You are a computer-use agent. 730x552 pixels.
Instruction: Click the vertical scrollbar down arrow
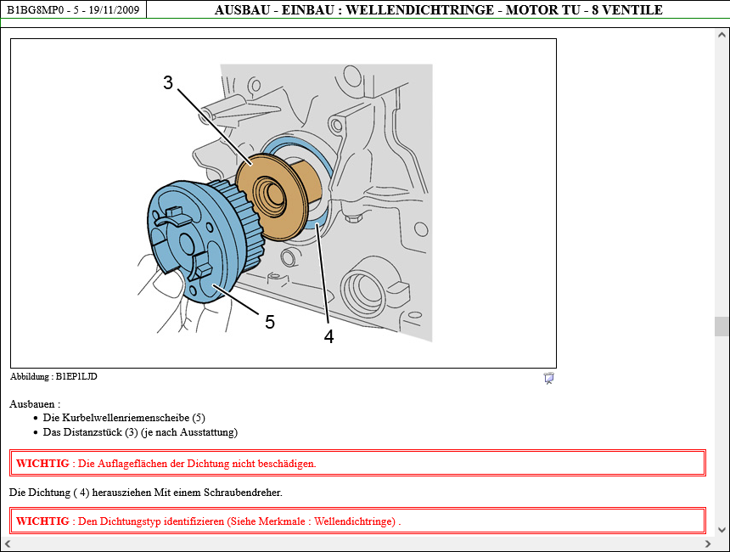click(722, 528)
